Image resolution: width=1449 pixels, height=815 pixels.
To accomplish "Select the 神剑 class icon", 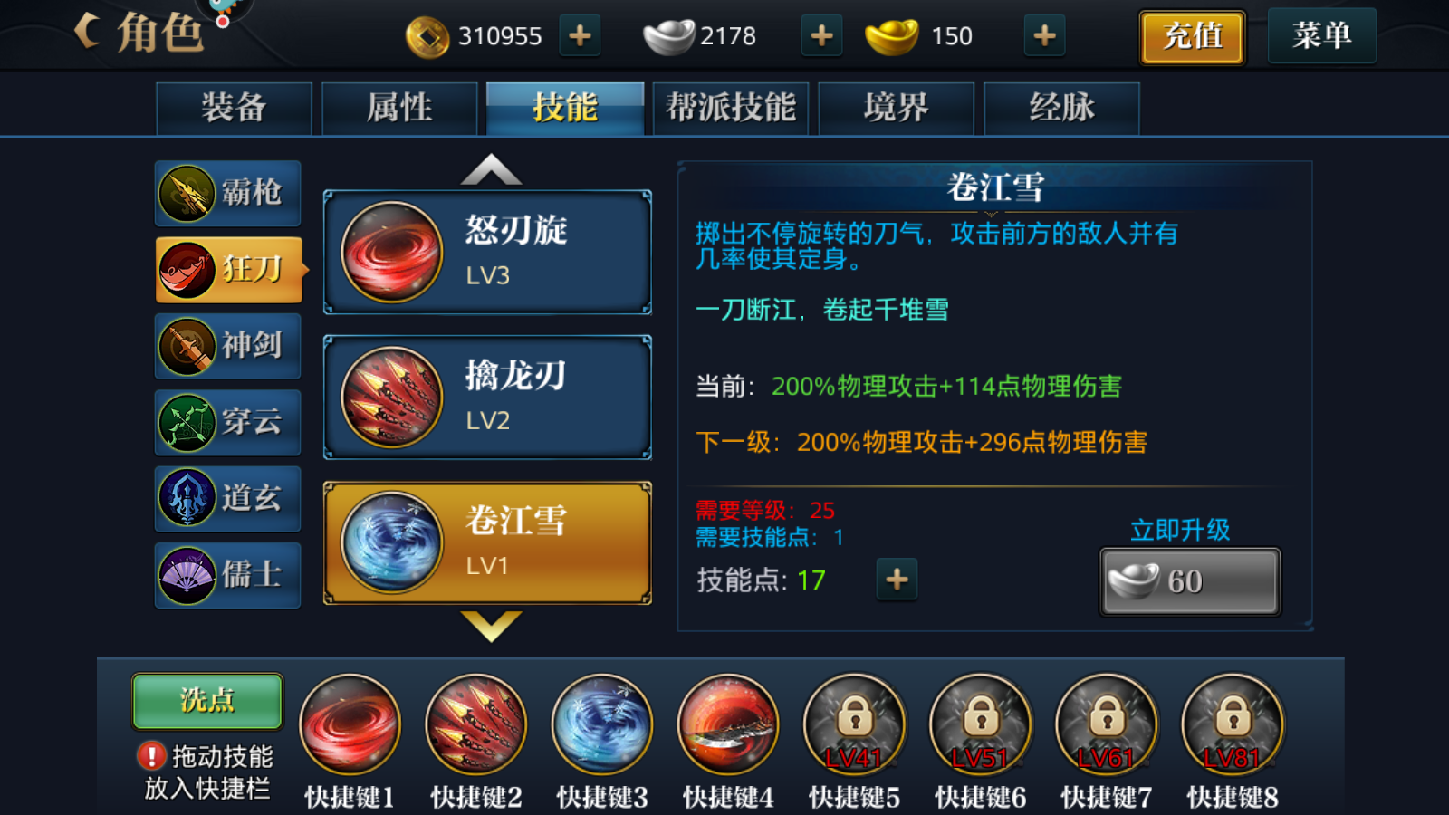I will click(187, 346).
